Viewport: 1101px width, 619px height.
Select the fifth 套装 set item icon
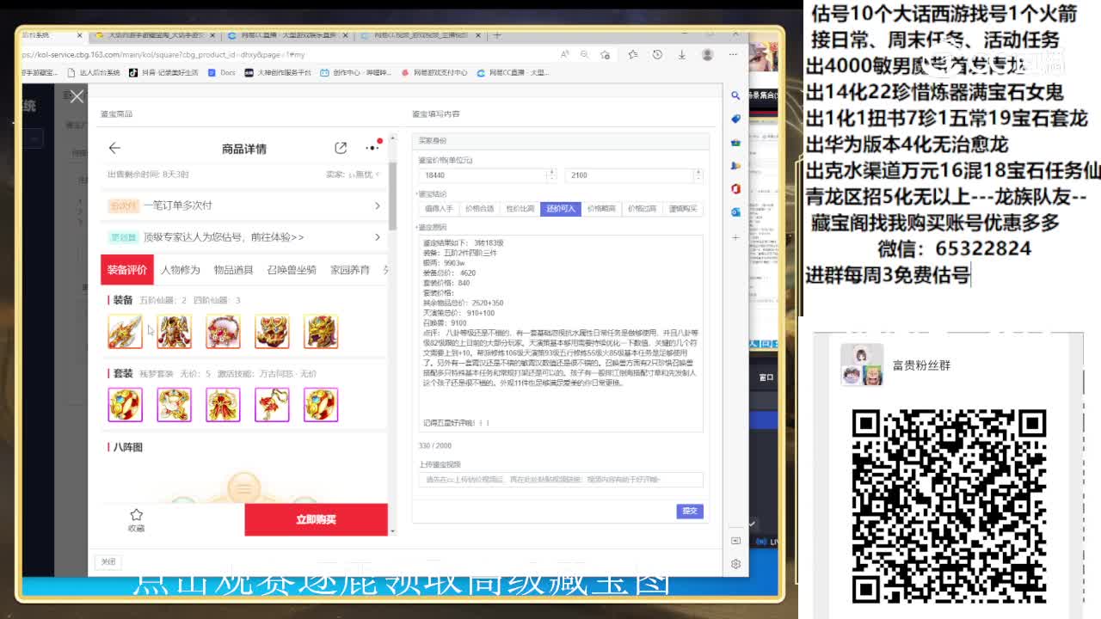click(x=321, y=404)
